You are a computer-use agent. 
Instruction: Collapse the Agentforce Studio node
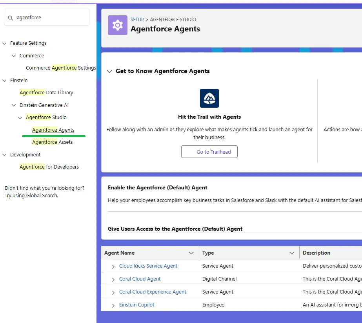pos(20,117)
